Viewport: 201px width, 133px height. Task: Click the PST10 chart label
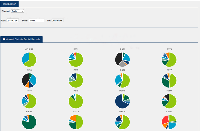[x=122, y=91]
